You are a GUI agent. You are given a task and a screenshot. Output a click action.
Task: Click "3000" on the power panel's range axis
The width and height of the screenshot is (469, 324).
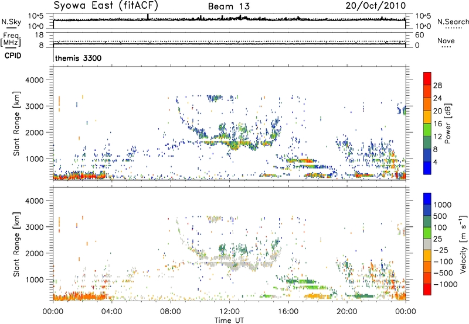point(35,106)
